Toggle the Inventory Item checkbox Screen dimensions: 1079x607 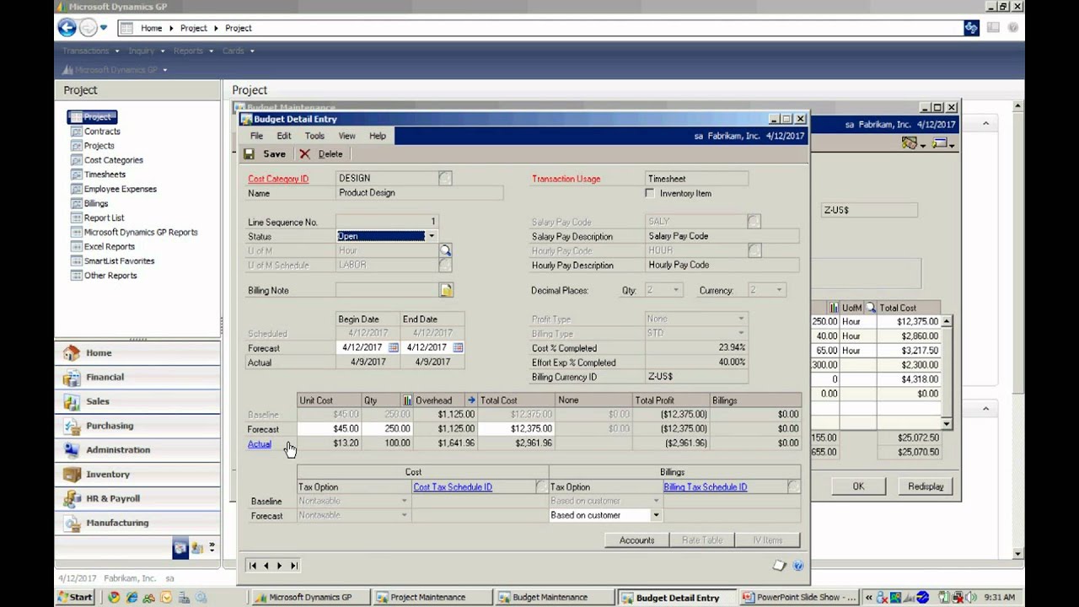tap(649, 193)
